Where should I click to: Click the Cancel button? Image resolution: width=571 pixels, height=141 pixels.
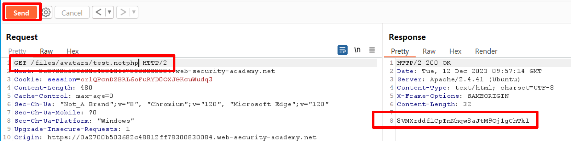pos(72,13)
